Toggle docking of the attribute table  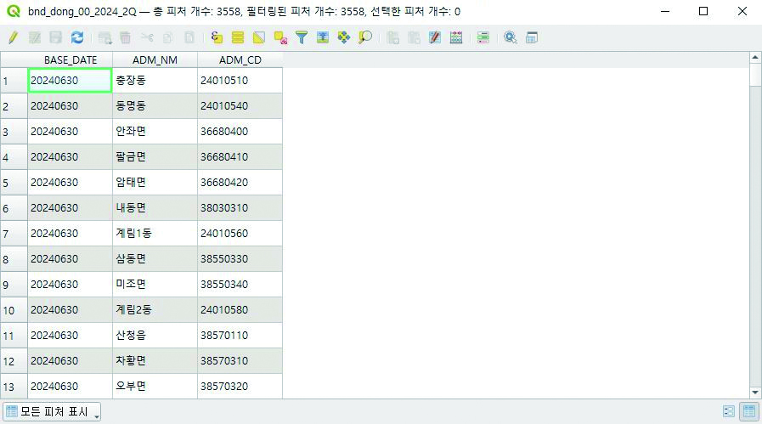coord(532,37)
